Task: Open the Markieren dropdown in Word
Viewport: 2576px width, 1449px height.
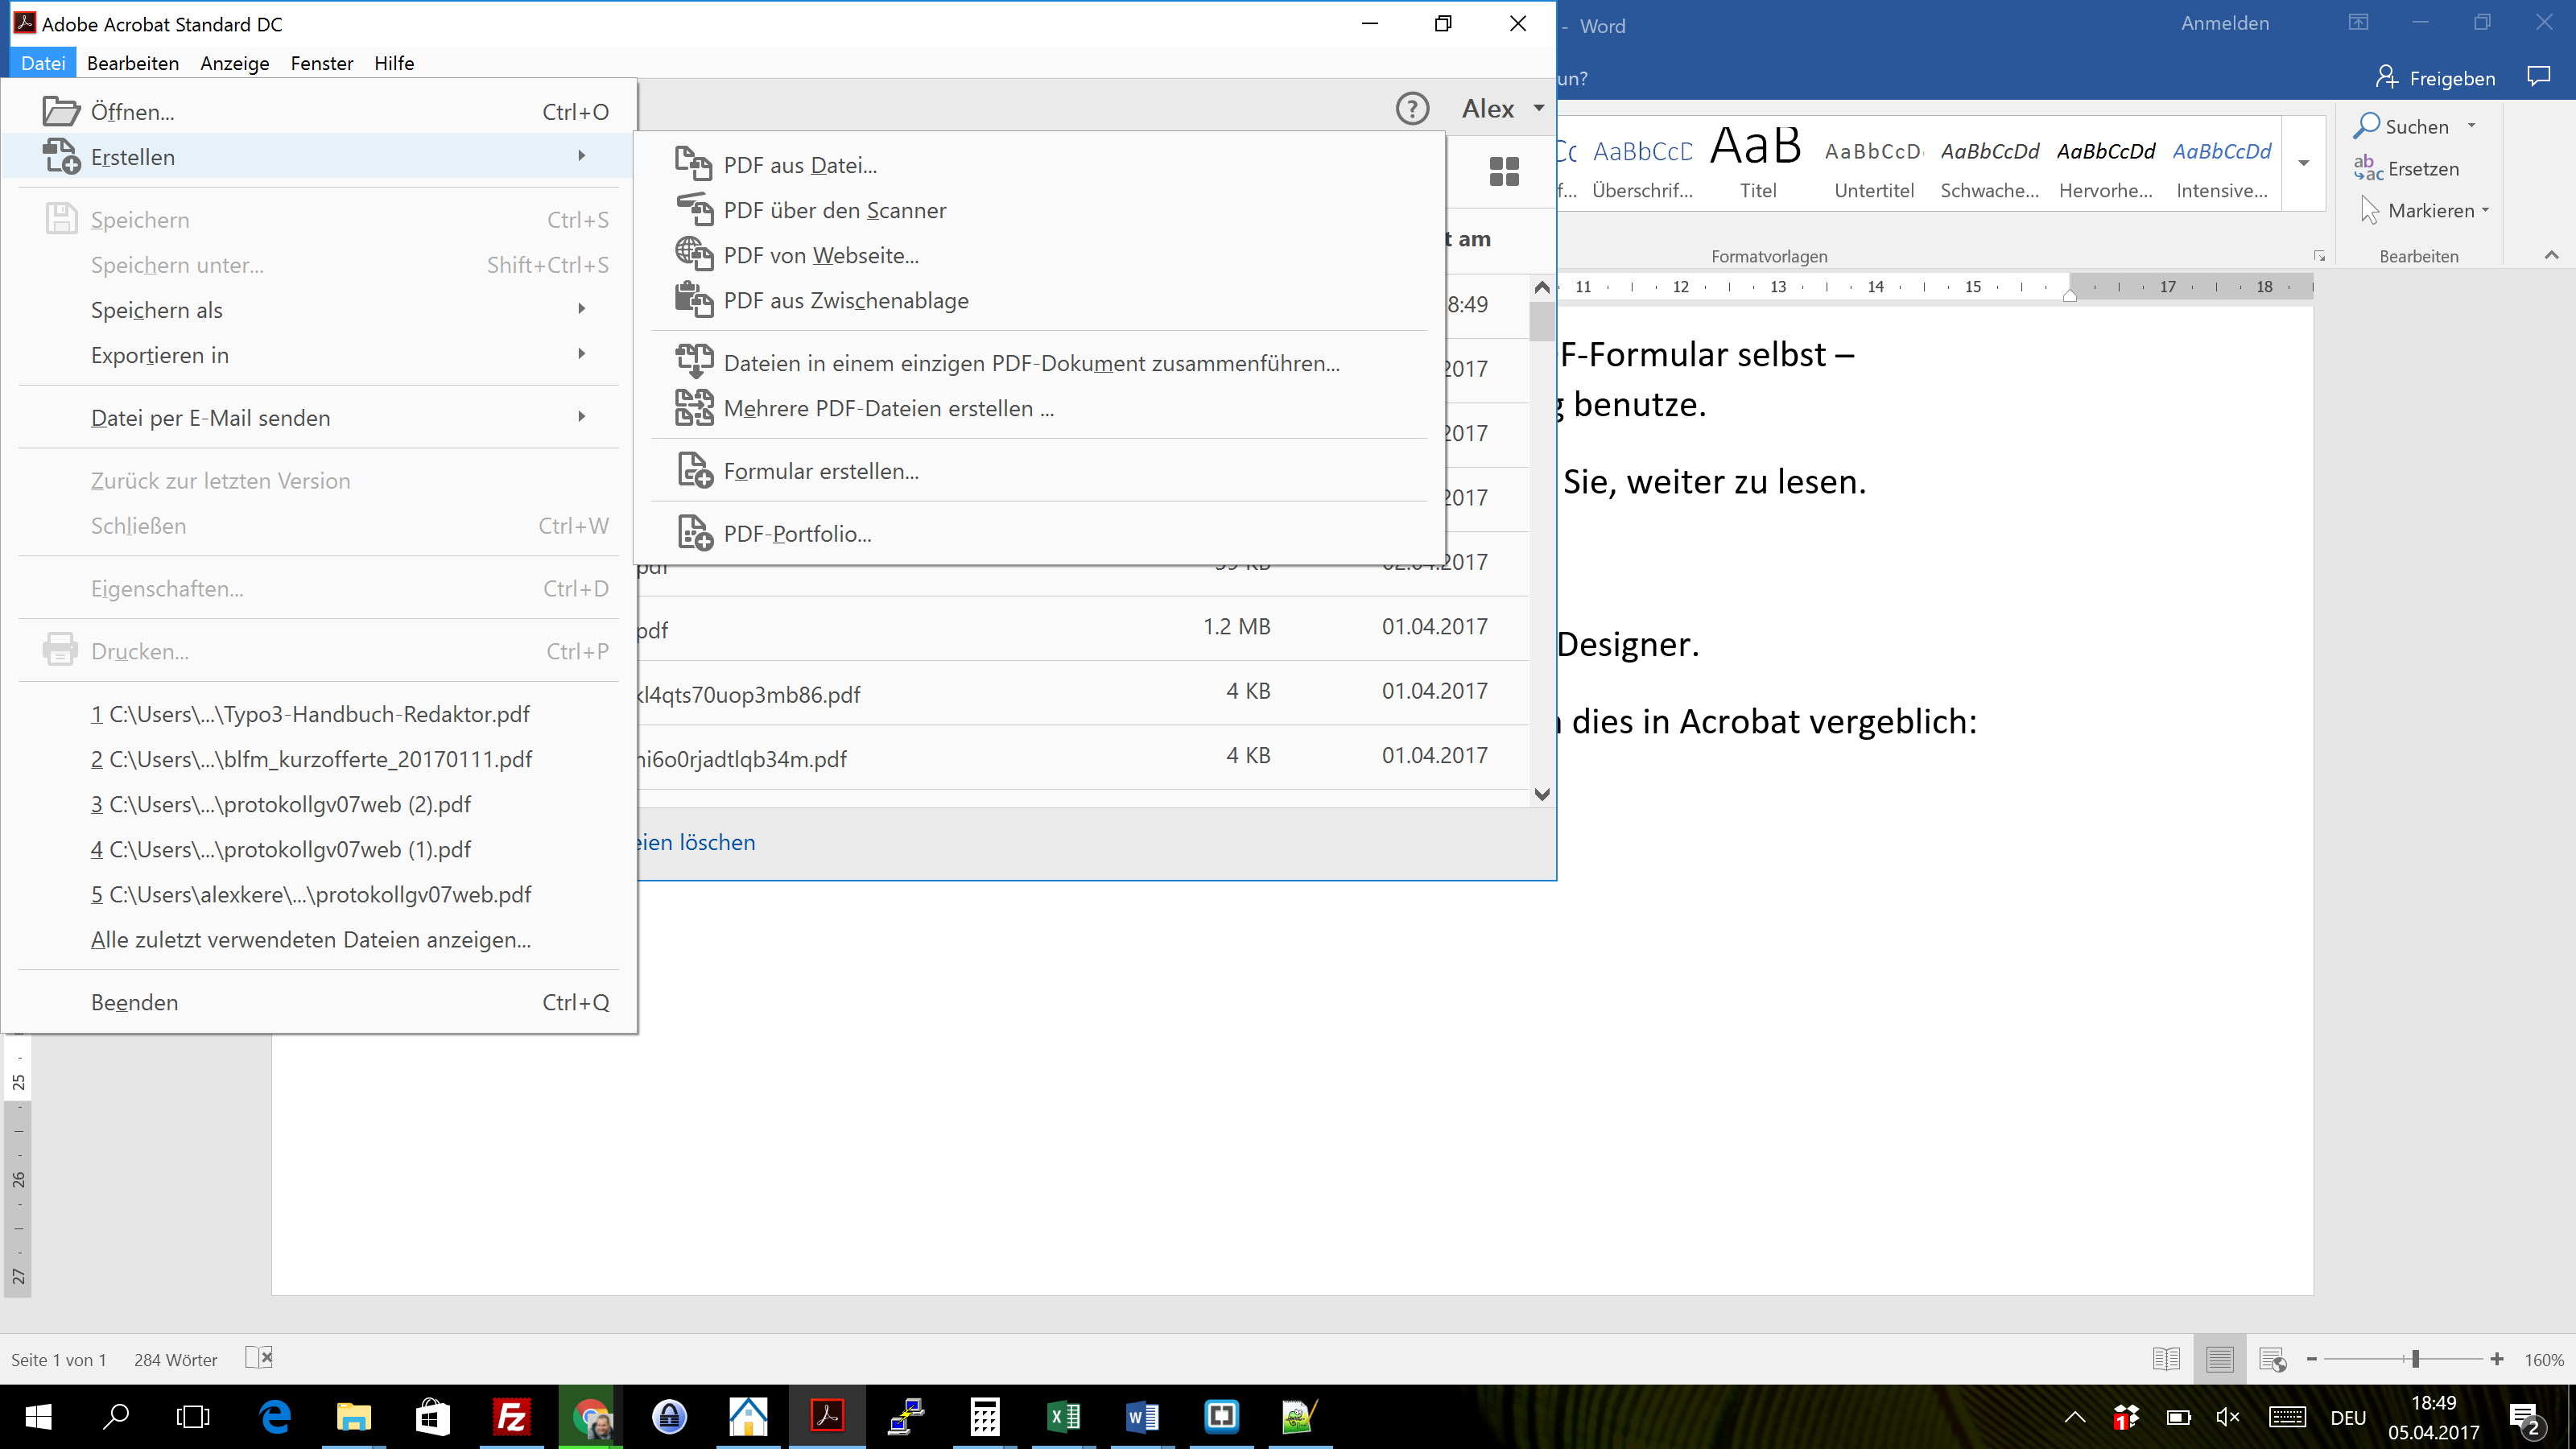Action: click(2486, 210)
